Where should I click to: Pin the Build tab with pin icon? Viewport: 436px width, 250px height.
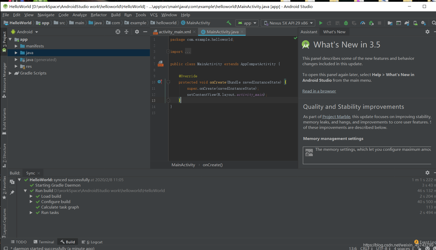tap(12, 192)
